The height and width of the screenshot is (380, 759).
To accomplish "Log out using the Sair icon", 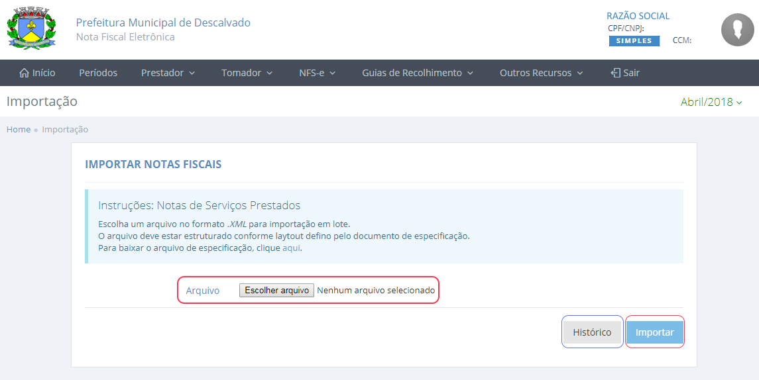I will point(624,73).
